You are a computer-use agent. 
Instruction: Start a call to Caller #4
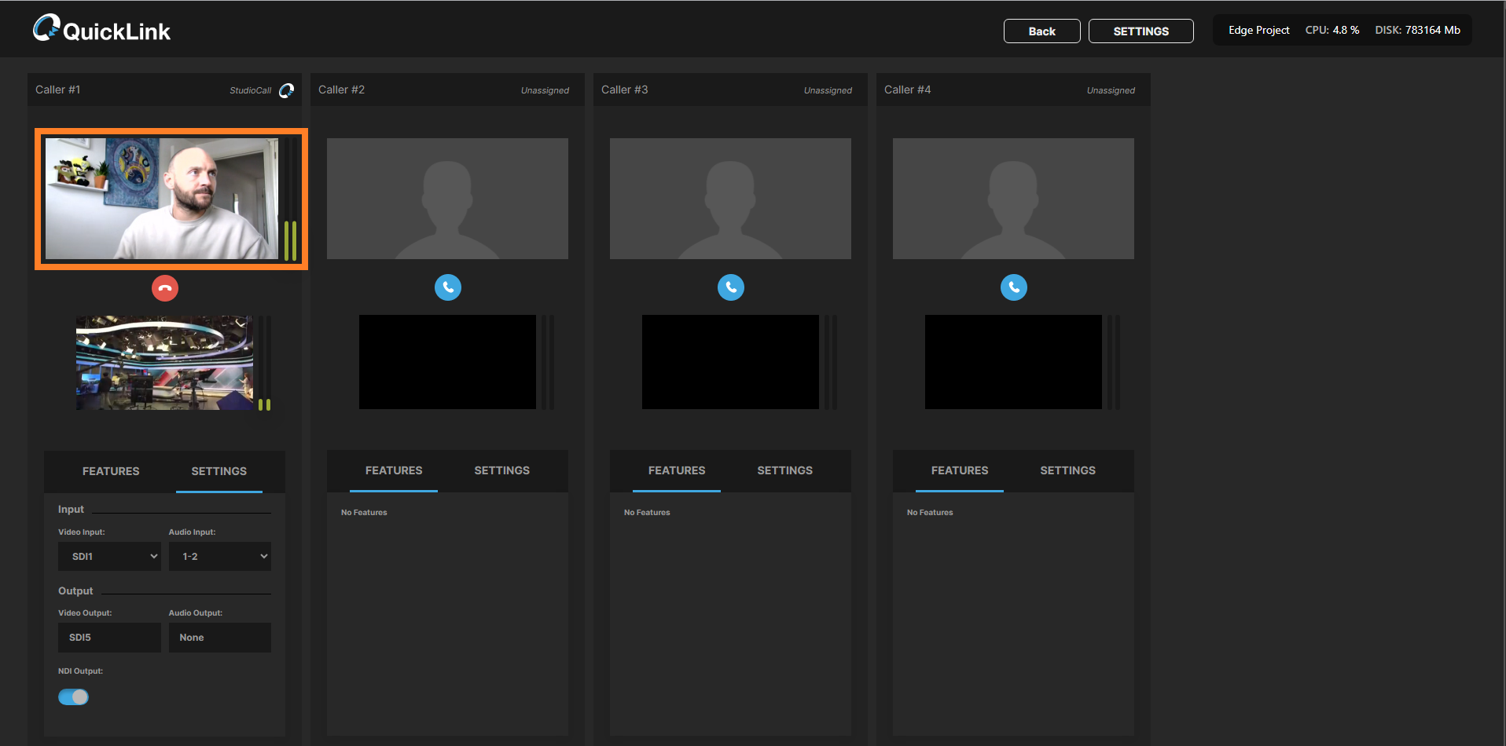(1013, 287)
